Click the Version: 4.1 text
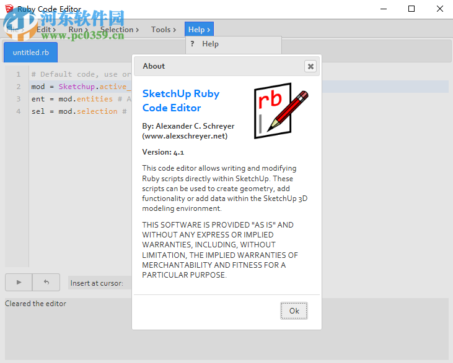Image resolution: width=453 pixels, height=363 pixels. tap(163, 152)
